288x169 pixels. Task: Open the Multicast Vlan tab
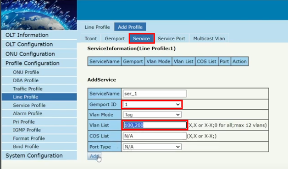pos(209,38)
